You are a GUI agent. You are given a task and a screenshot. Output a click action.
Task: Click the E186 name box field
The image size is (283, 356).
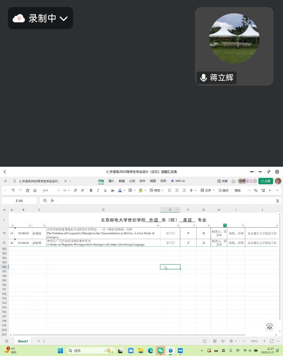coord(19,200)
